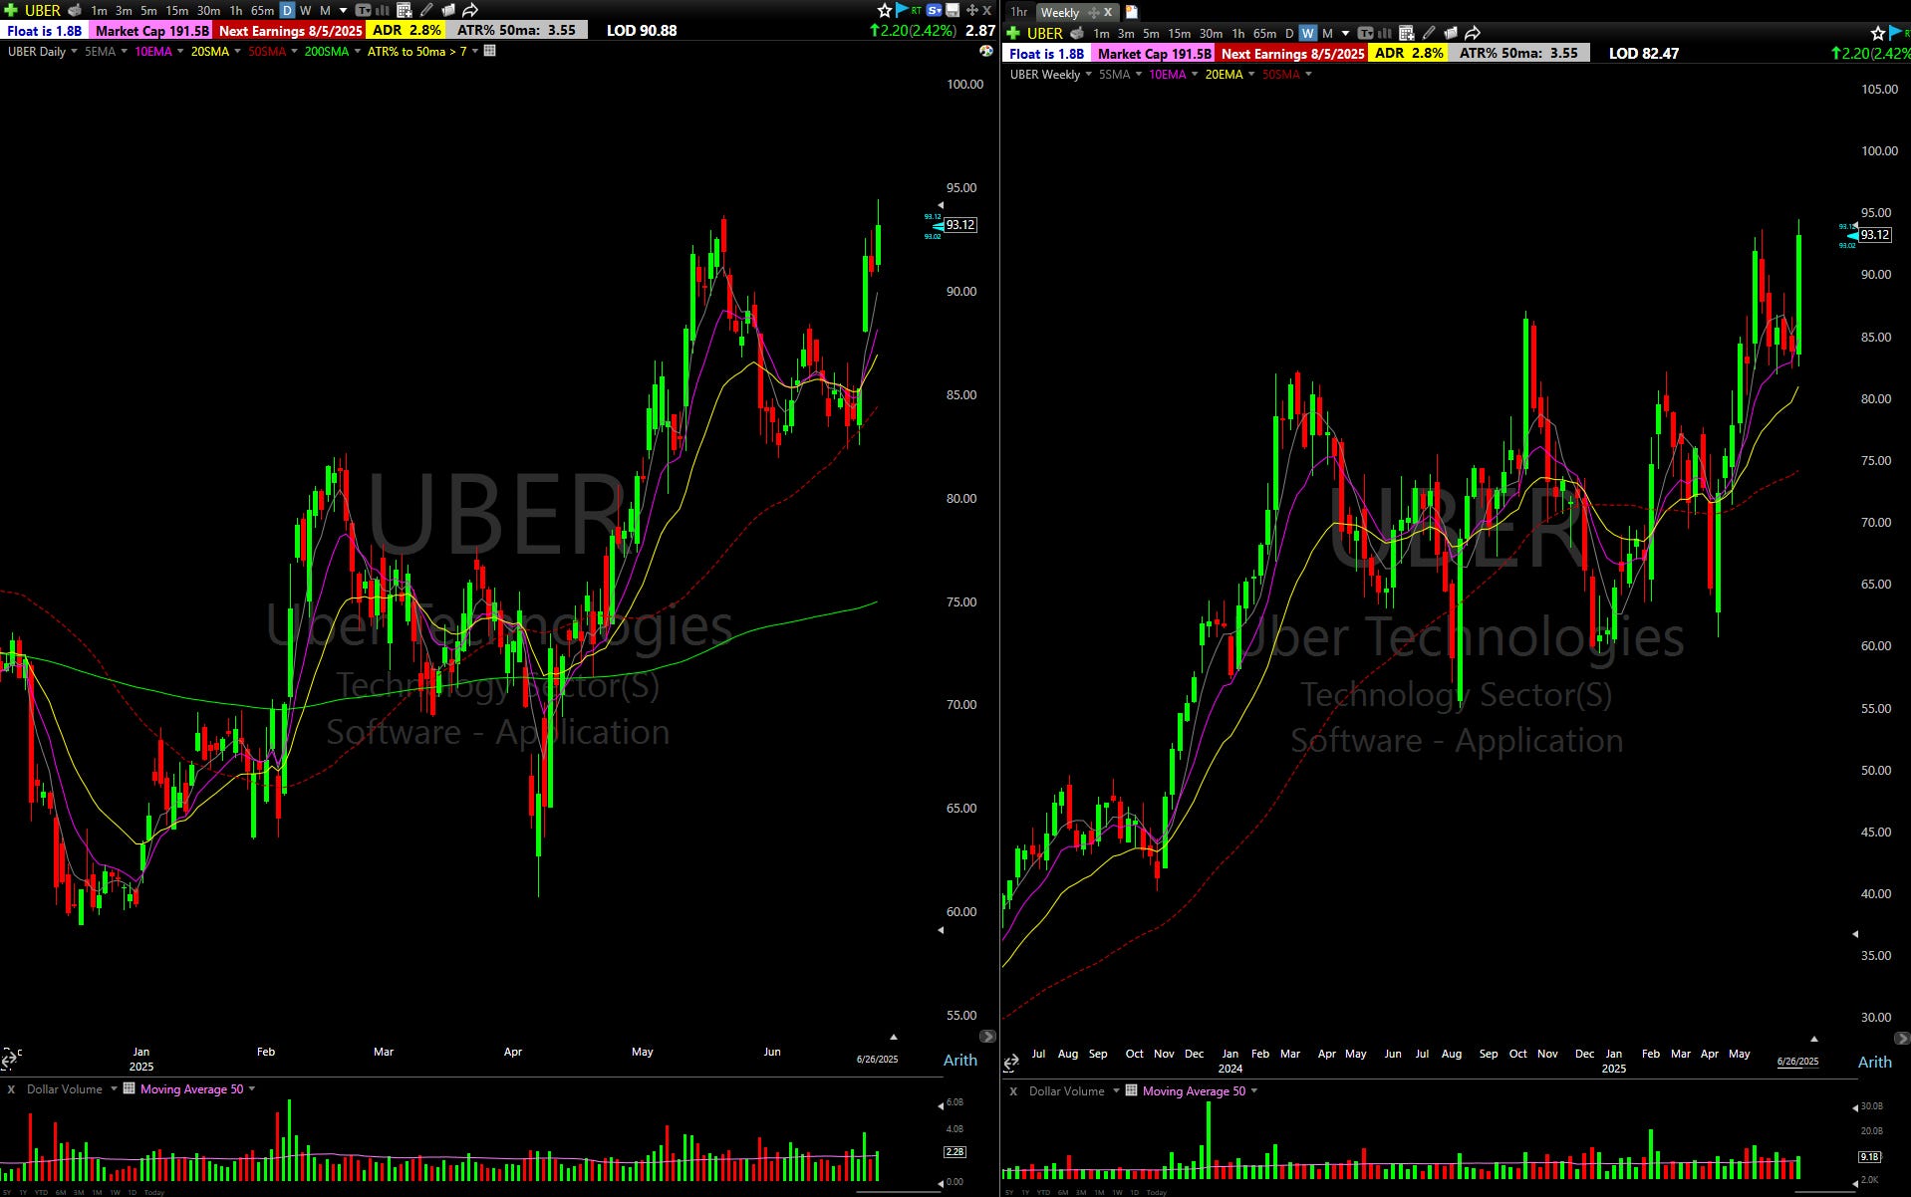Open the color palette icon at the daily chart top right
This screenshot has height=1197, width=1911.
pyautogui.click(x=986, y=51)
